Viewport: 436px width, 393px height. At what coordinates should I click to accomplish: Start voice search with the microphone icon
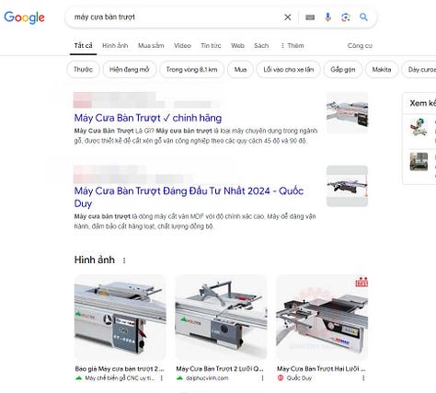coord(327,17)
